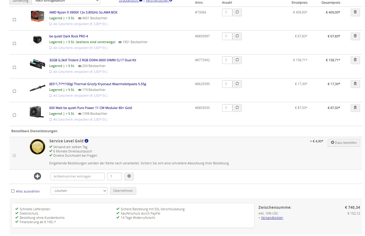Viewport: 365px width, 236px height.
Task: Add entered article number with plus button
Action: point(129,176)
